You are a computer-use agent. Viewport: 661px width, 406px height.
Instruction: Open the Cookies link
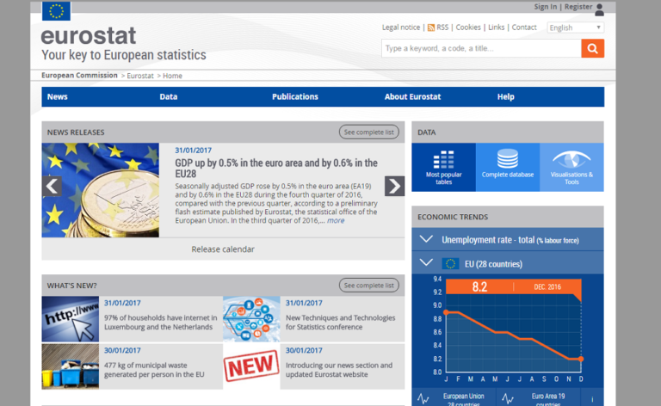click(468, 28)
